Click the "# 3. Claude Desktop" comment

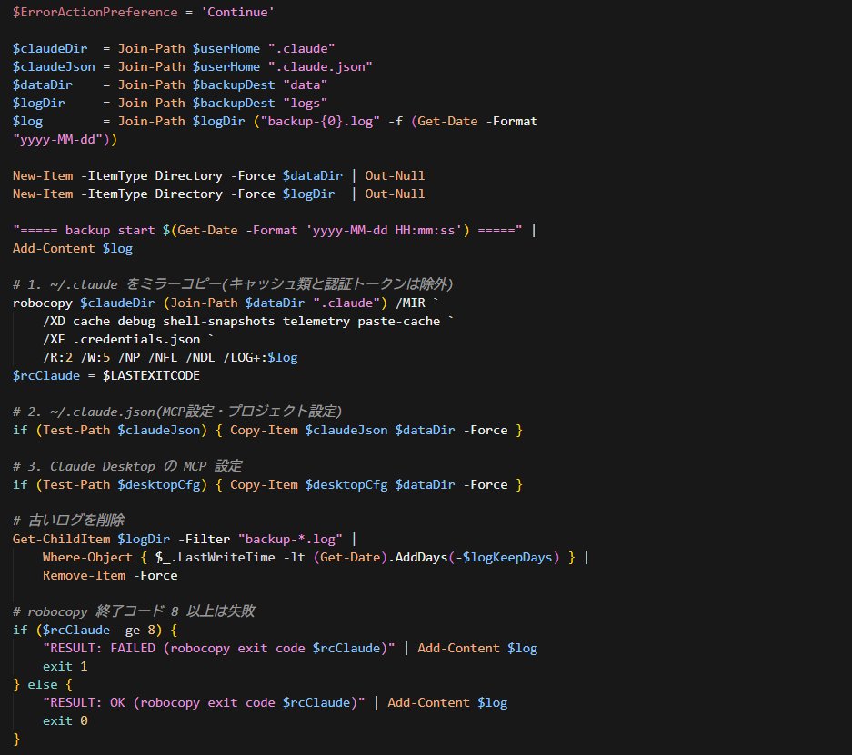click(127, 466)
